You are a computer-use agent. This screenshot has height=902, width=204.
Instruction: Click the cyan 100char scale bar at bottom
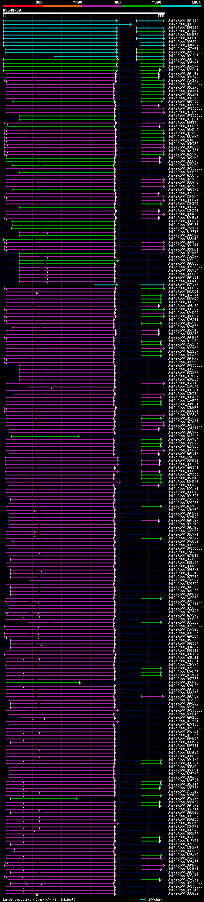tap(142, 899)
